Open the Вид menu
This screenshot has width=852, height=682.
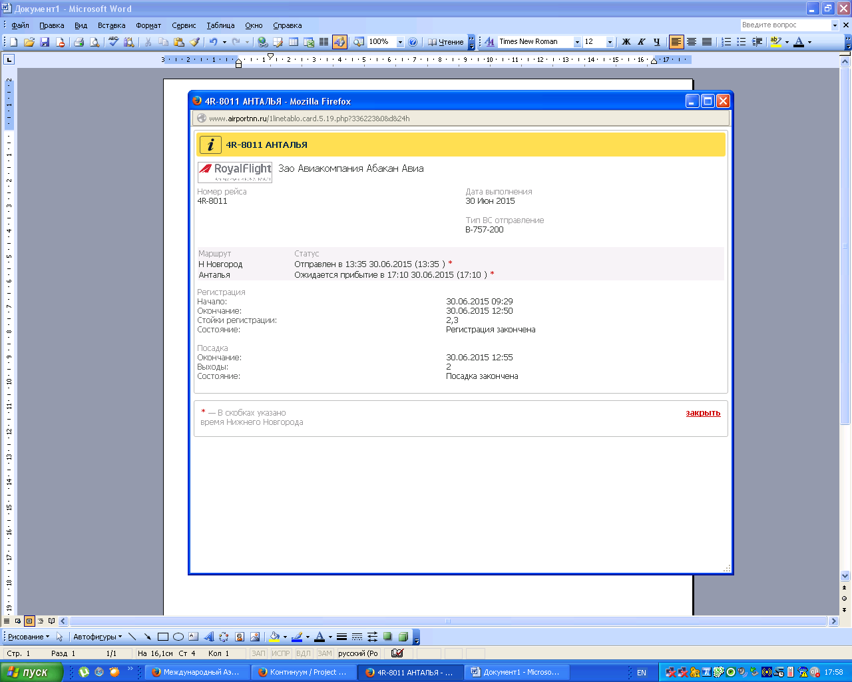[81, 25]
